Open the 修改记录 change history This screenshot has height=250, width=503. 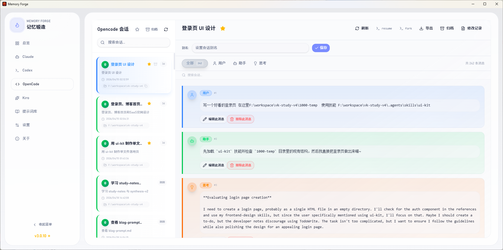tap(471, 28)
